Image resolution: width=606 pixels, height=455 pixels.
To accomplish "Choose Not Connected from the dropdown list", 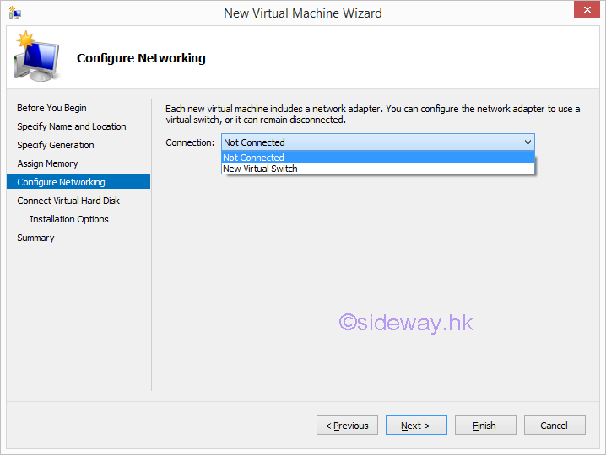I will [253, 158].
